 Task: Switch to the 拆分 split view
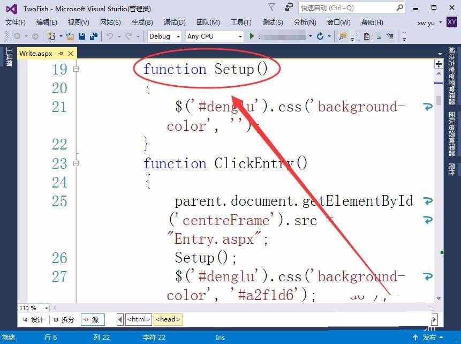64,319
